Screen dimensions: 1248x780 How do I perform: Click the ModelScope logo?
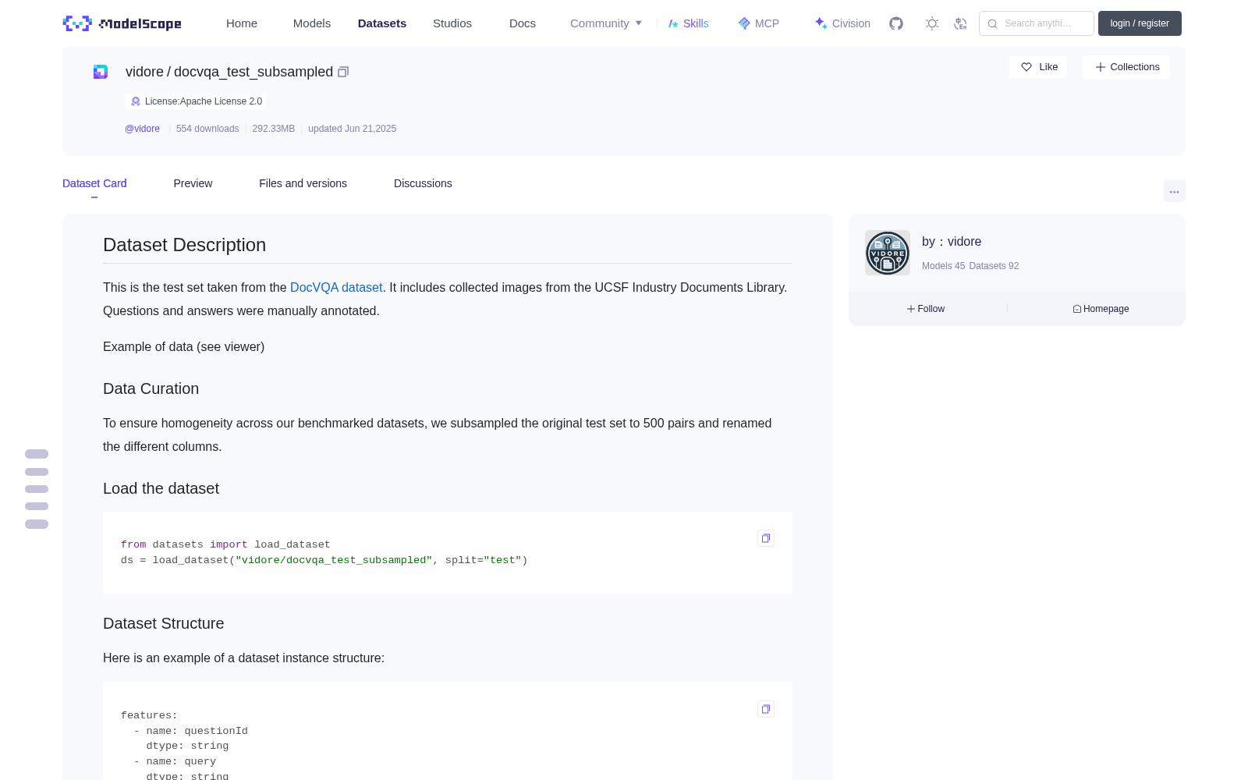(x=122, y=23)
